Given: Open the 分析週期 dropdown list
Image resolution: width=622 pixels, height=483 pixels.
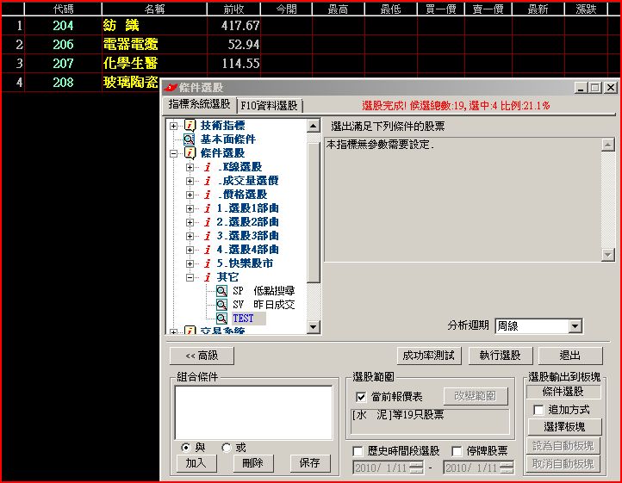Looking at the screenshot, I should pyautogui.click(x=575, y=326).
